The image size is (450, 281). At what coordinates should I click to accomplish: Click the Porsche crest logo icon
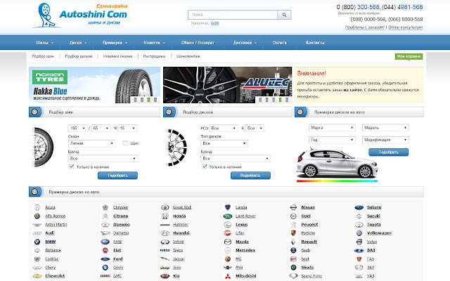click(x=293, y=233)
